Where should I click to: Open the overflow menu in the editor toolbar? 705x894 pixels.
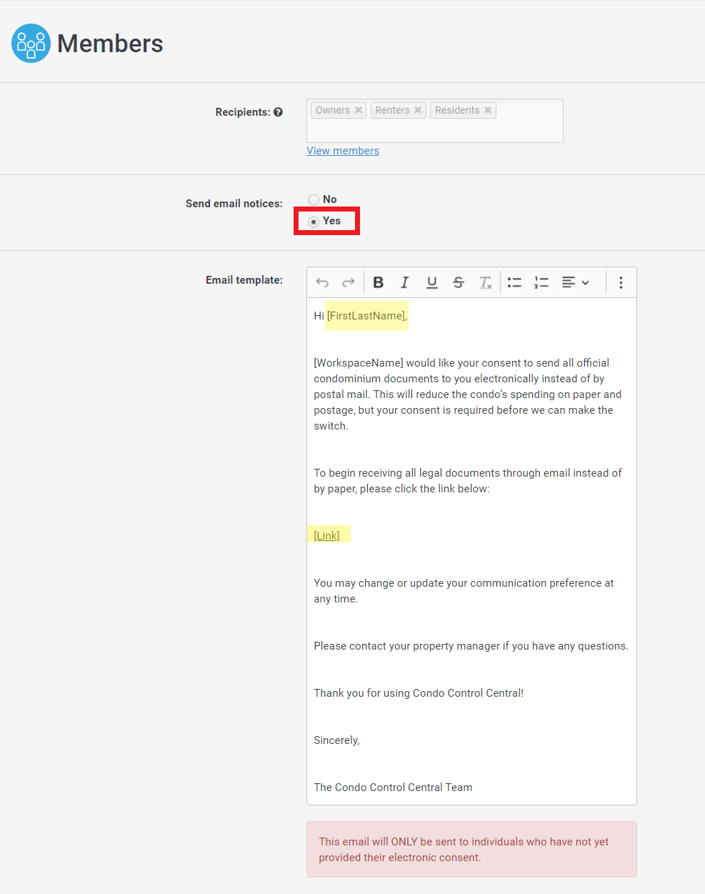click(x=621, y=282)
